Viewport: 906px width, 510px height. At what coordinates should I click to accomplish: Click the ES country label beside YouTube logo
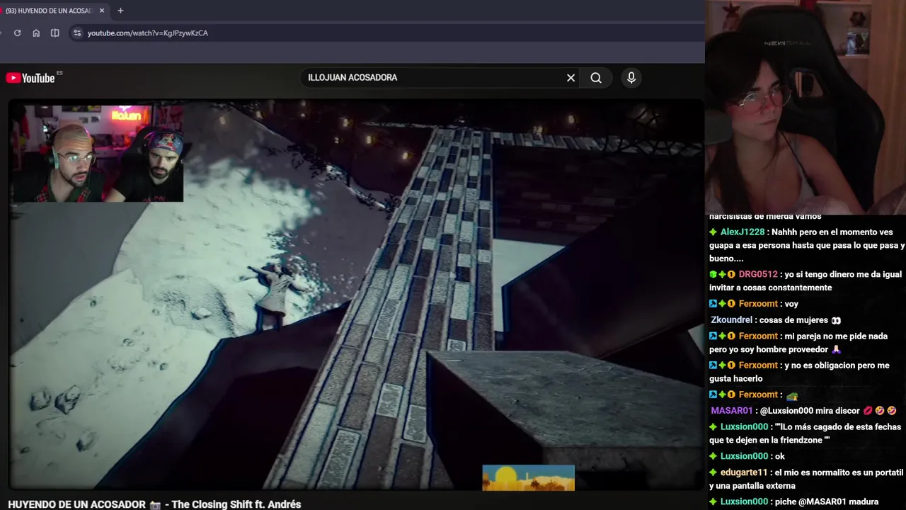tap(59, 72)
